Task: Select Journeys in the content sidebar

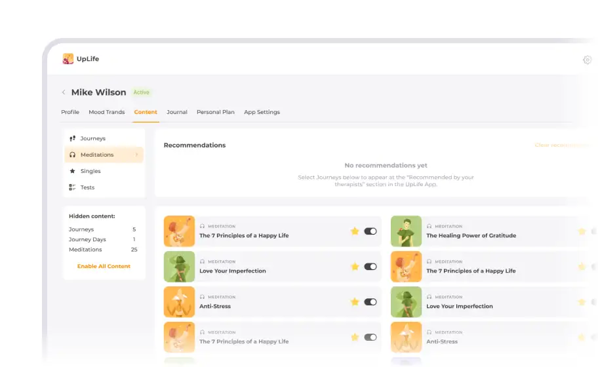Action: click(x=104, y=138)
